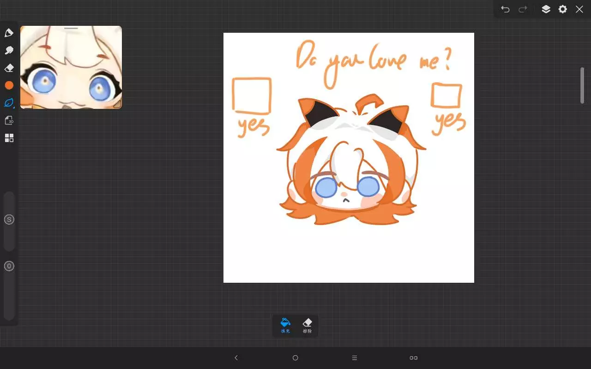591x369 pixels.
Task: Select the pen brush tool
Action: click(9, 33)
